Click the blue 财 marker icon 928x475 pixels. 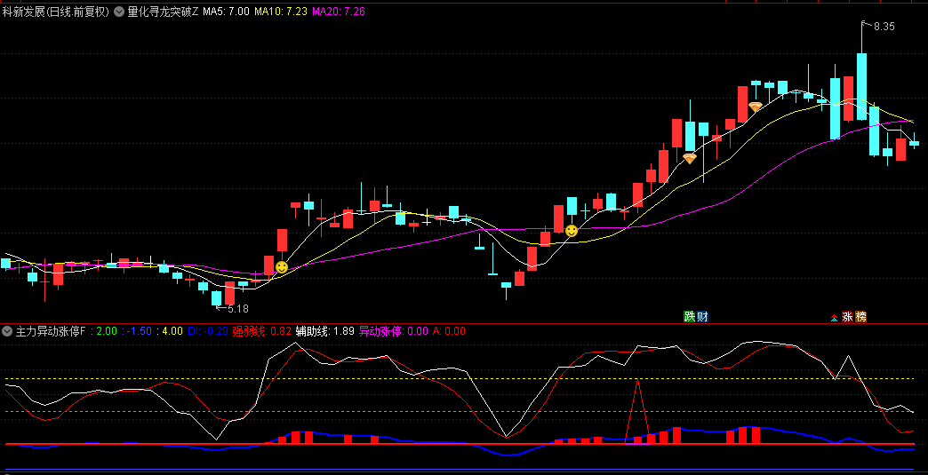[x=702, y=317]
